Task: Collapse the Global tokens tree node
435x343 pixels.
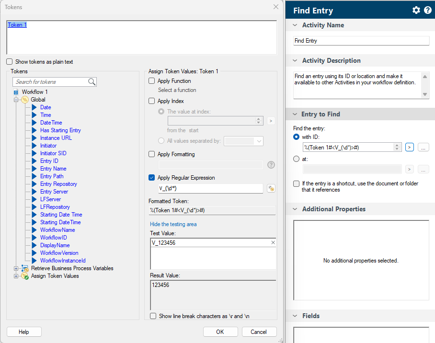Action: click(x=16, y=100)
